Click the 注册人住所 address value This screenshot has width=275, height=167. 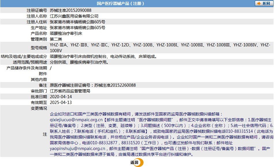[78, 22]
